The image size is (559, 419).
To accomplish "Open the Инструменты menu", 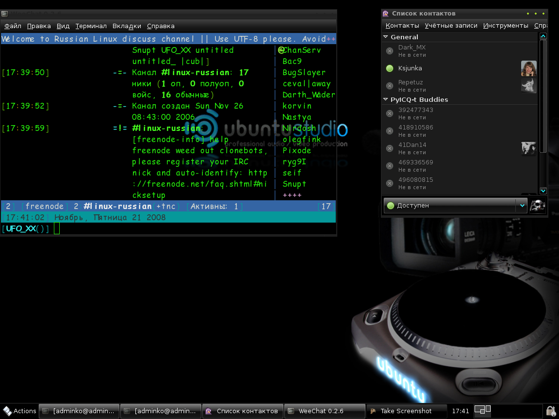I will pyautogui.click(x=506, y=26).
